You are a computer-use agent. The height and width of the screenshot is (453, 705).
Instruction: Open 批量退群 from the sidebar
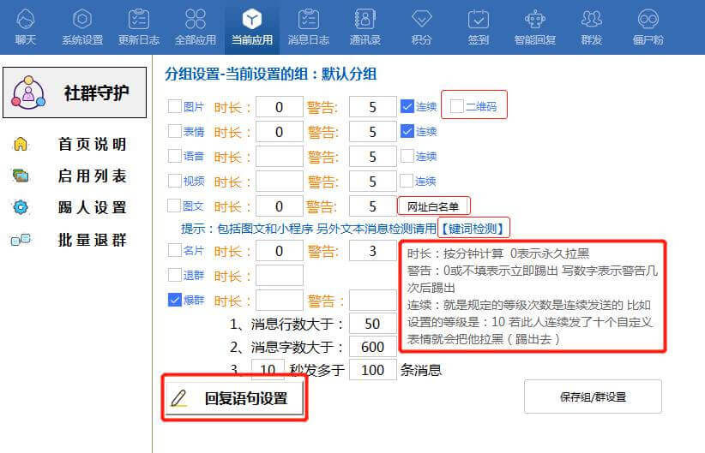pos(92,240)
